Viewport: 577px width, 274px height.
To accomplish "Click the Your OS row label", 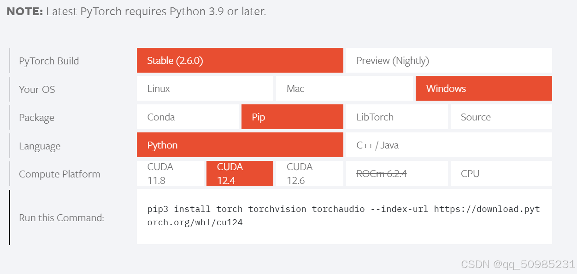I will point(37,90).
